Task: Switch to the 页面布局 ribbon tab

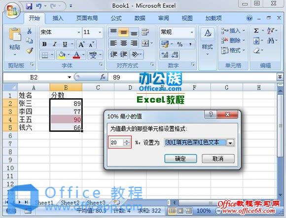Action: coord(87,18)
